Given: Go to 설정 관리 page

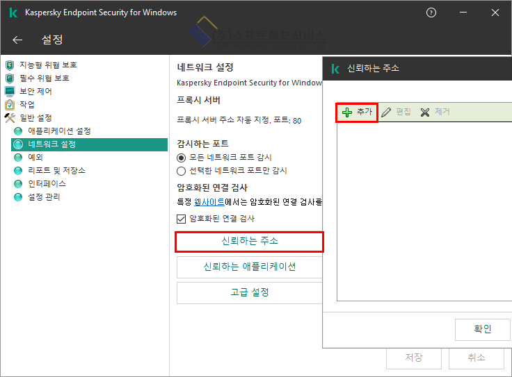Looking at the screenshot, I should click(44, 197).
